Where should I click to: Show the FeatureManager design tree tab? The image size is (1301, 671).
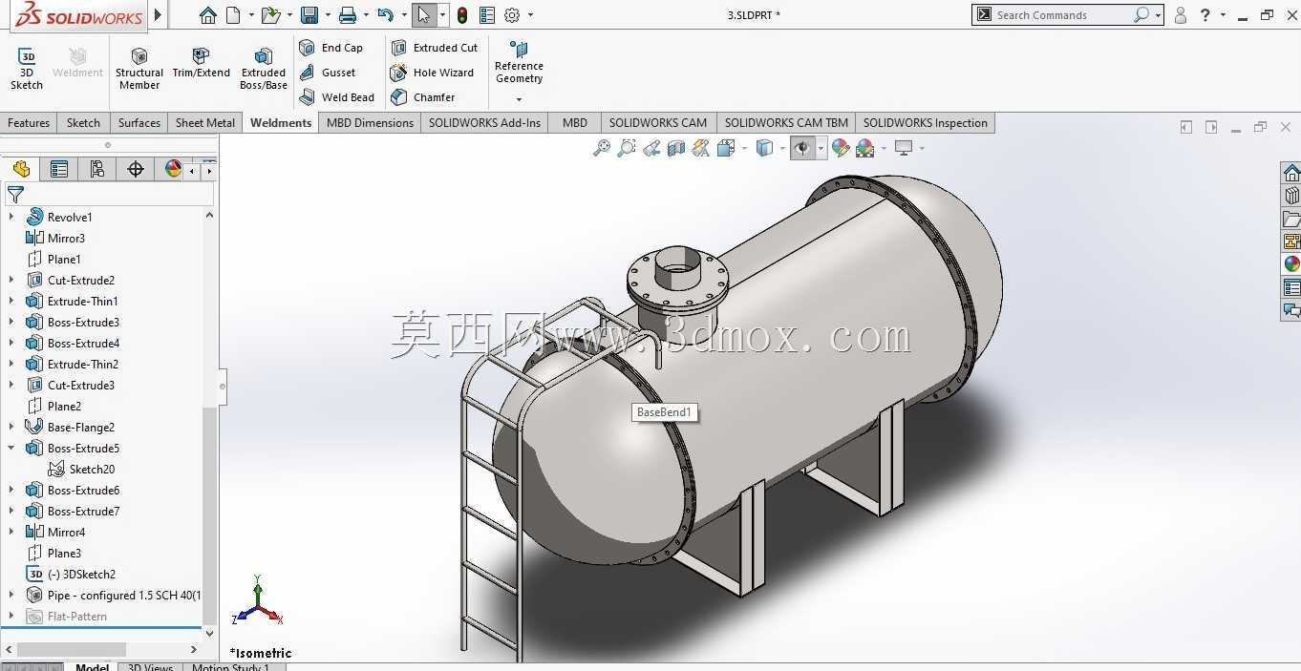point(21,169)
